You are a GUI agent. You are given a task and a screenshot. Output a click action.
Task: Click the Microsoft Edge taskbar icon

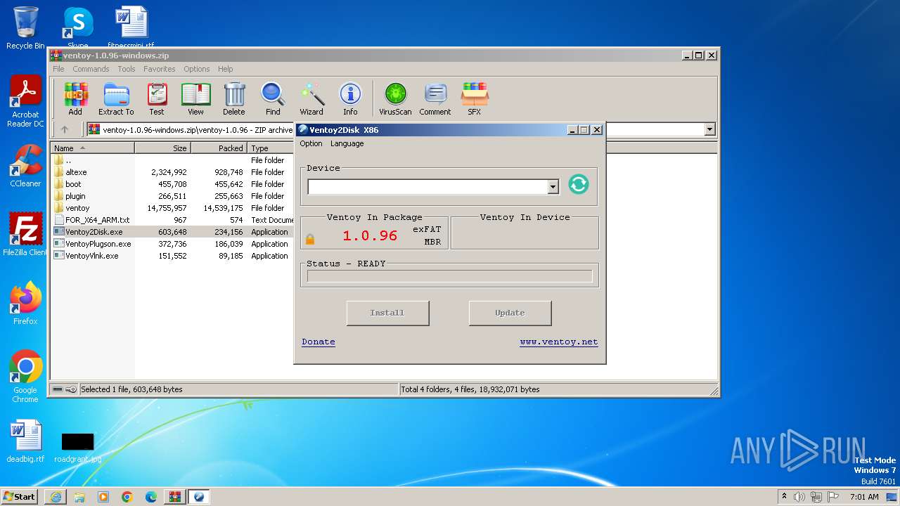point(151,497)
